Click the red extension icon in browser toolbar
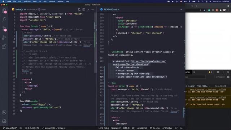The width and height of the screenshot is (231, 130). click(x=217, y=10)
